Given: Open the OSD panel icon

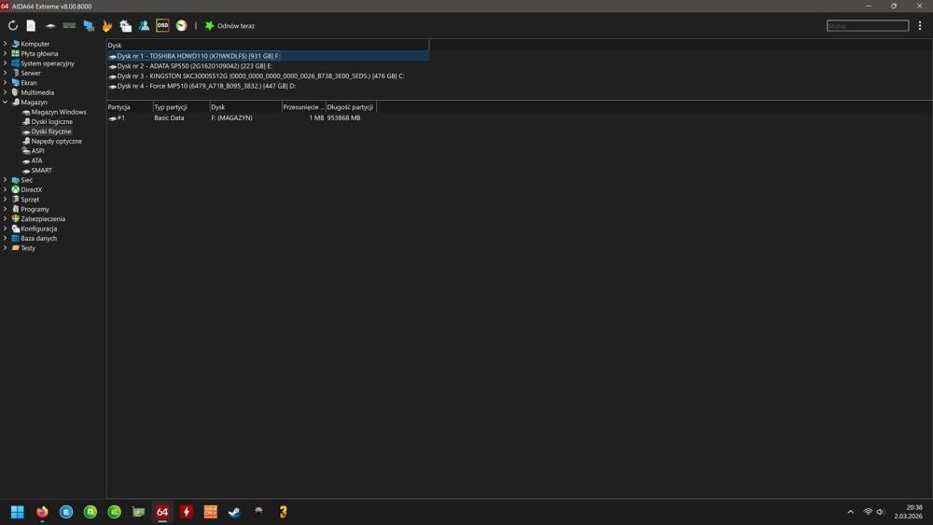Looking at the screenshot, I should 162,26.
